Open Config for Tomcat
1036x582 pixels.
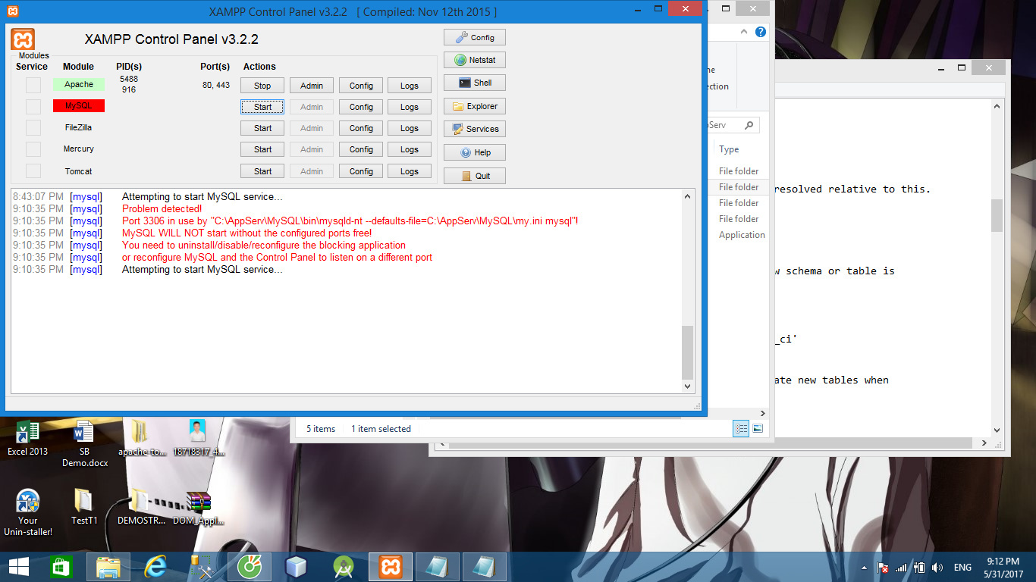pyautogui.click(x=361, y=171)
